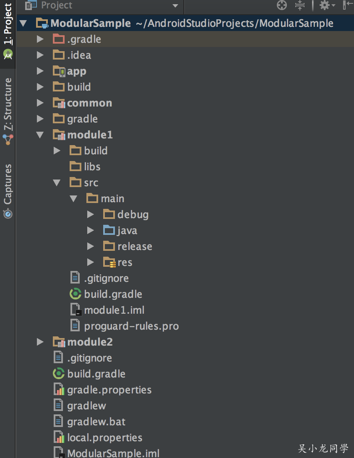The height and width of the screenshot is (458, 354).
Task: Collapse the src folder arrow
Action: (57, 182)
